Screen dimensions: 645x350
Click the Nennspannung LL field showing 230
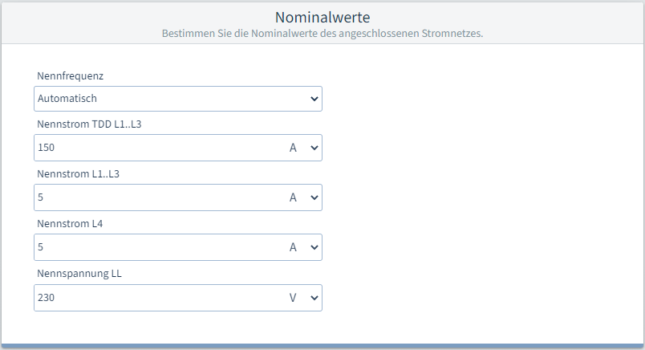pyautogui.click(x=156, y=297)
